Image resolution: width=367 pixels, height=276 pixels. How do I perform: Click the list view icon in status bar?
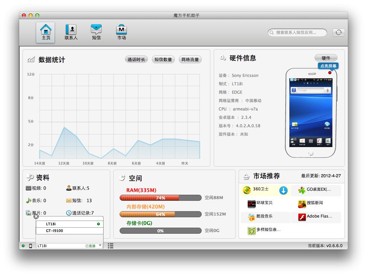(111, 246)
